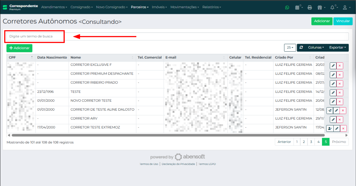Open the WhatsApp icon in top bar
Viewport: 356px width, 186px height.
(287, 7)
